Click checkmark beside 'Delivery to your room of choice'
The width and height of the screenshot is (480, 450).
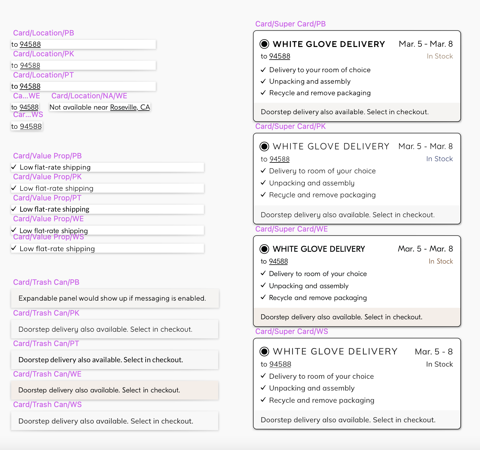click(x=263, y=70)
